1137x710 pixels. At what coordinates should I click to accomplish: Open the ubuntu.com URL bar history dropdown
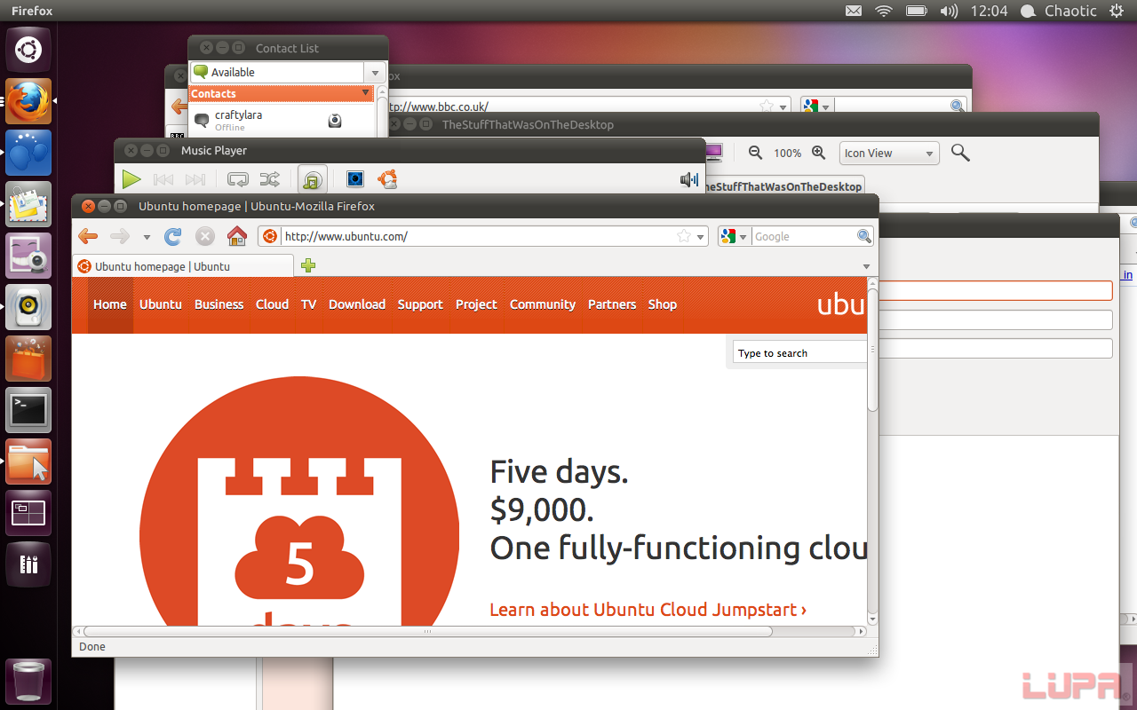tap(701, 237)
